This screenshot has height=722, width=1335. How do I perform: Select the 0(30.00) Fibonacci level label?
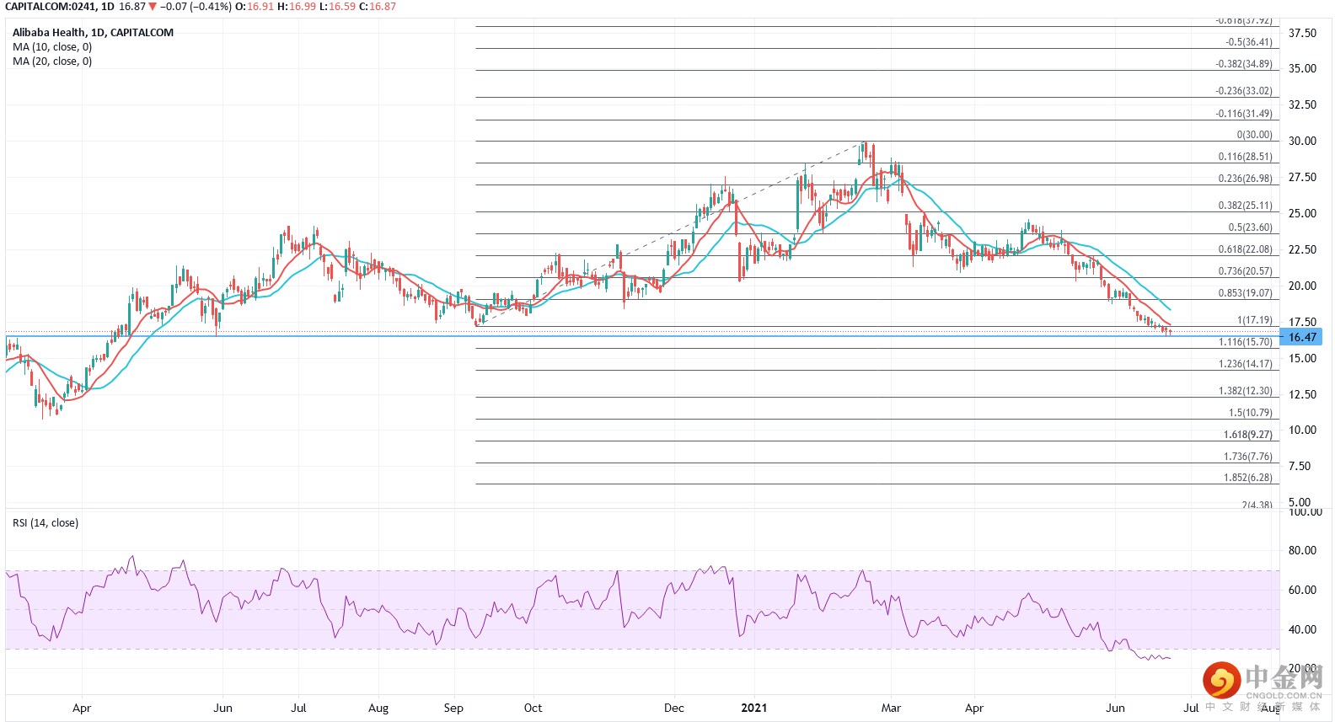[1254, 135]
